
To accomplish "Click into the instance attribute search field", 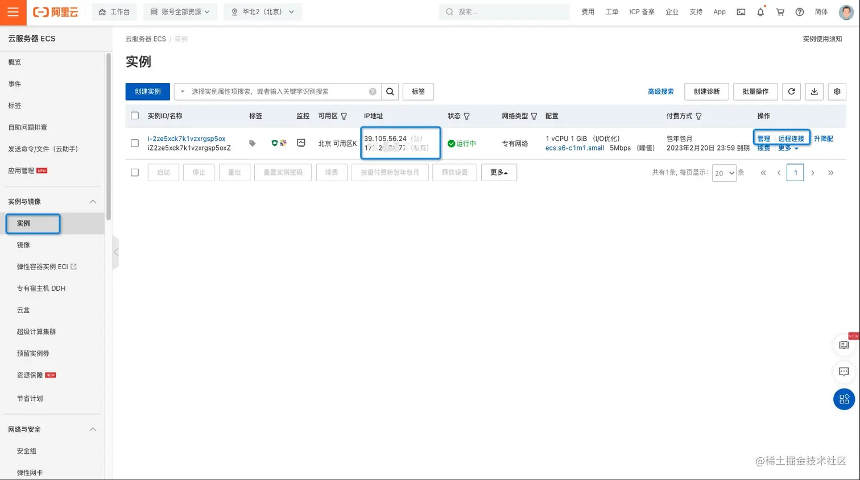I will pos(279,91).
